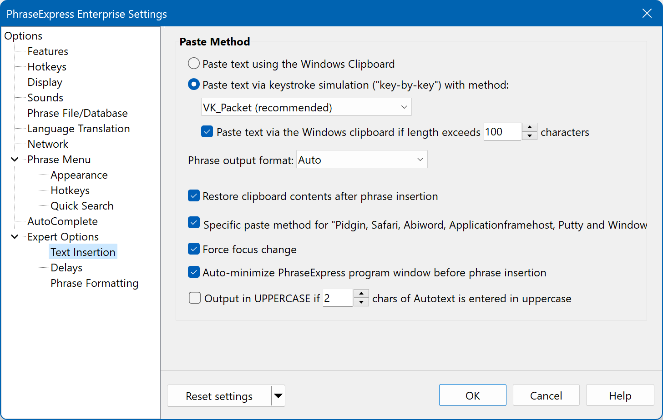Screen dimensions: 663x420
Task: Collapse the Phrase Menu tree node
Action: tap(15, 160)
